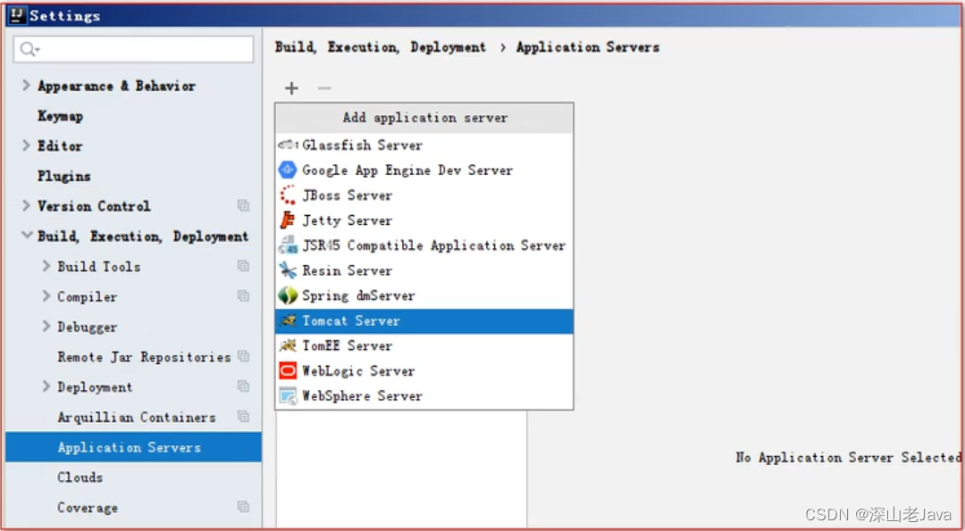This screenshot has width=965, height=531.
Task: Select Spring dmServer entry
Action: coord(424,295)
